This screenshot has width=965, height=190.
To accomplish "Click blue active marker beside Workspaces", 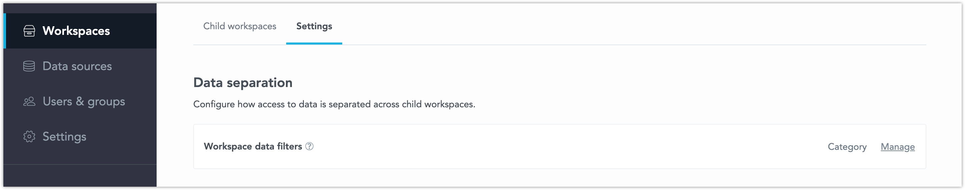I will tap(5, 31).
